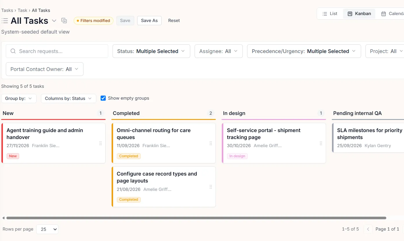Click the In design status tag
This screenshot has height=241, width=404.
[x=237, y=156]
